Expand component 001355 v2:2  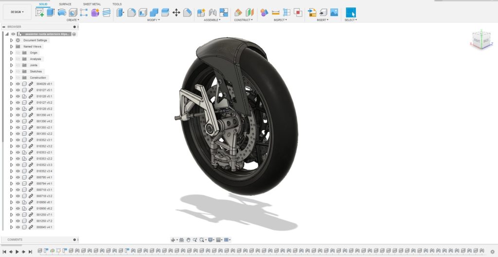click(x=12, y=133)
